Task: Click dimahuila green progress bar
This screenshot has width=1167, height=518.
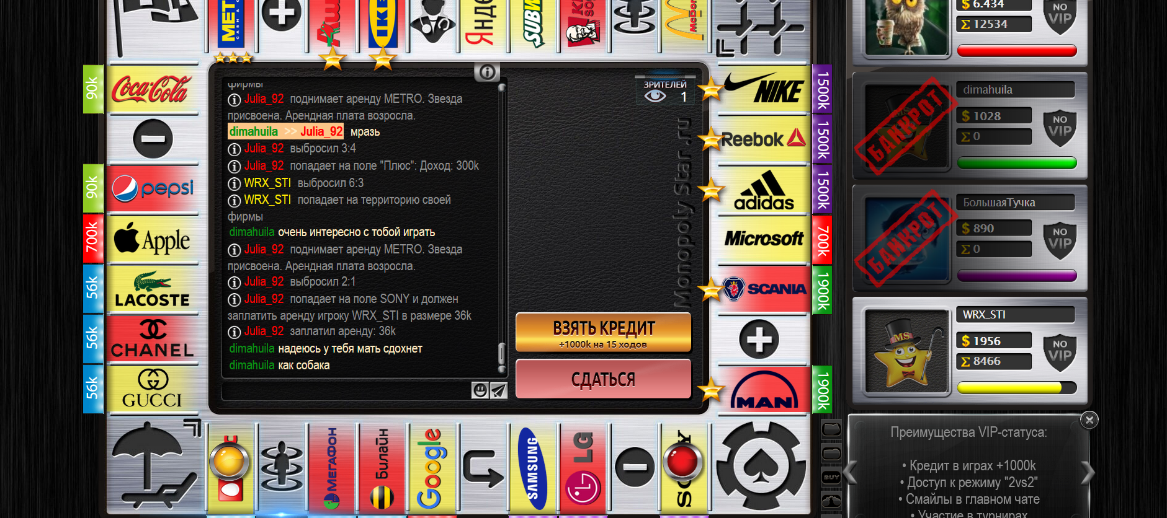Action: [x=1017, y=163]
